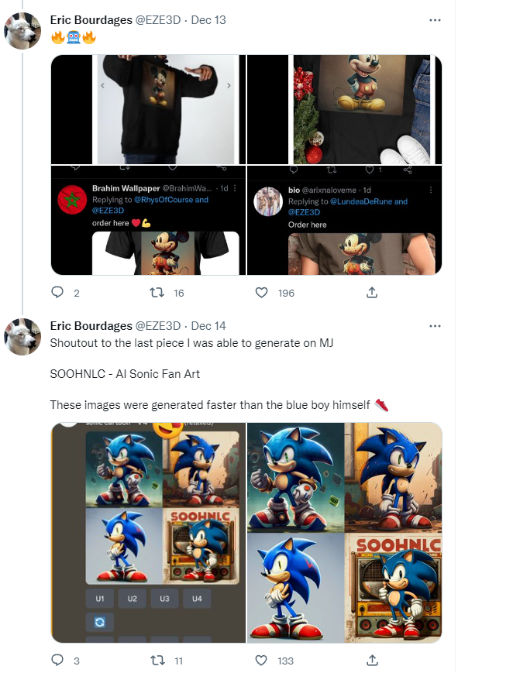Reply to the Dec 13 tweet
This screenshot has height=673, width=520.
pos(57,293)
